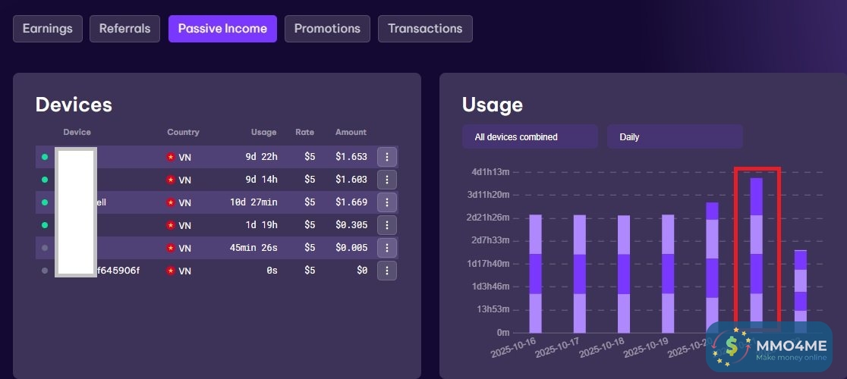Click the MMO4ME dollar logo
The width and height of the screenshot is (847, 379).
pyautogui.click(x=732, y=347)
